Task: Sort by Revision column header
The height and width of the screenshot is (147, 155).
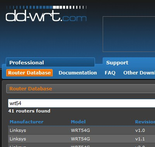Action: pyautogui.click(x=145, y=122)
